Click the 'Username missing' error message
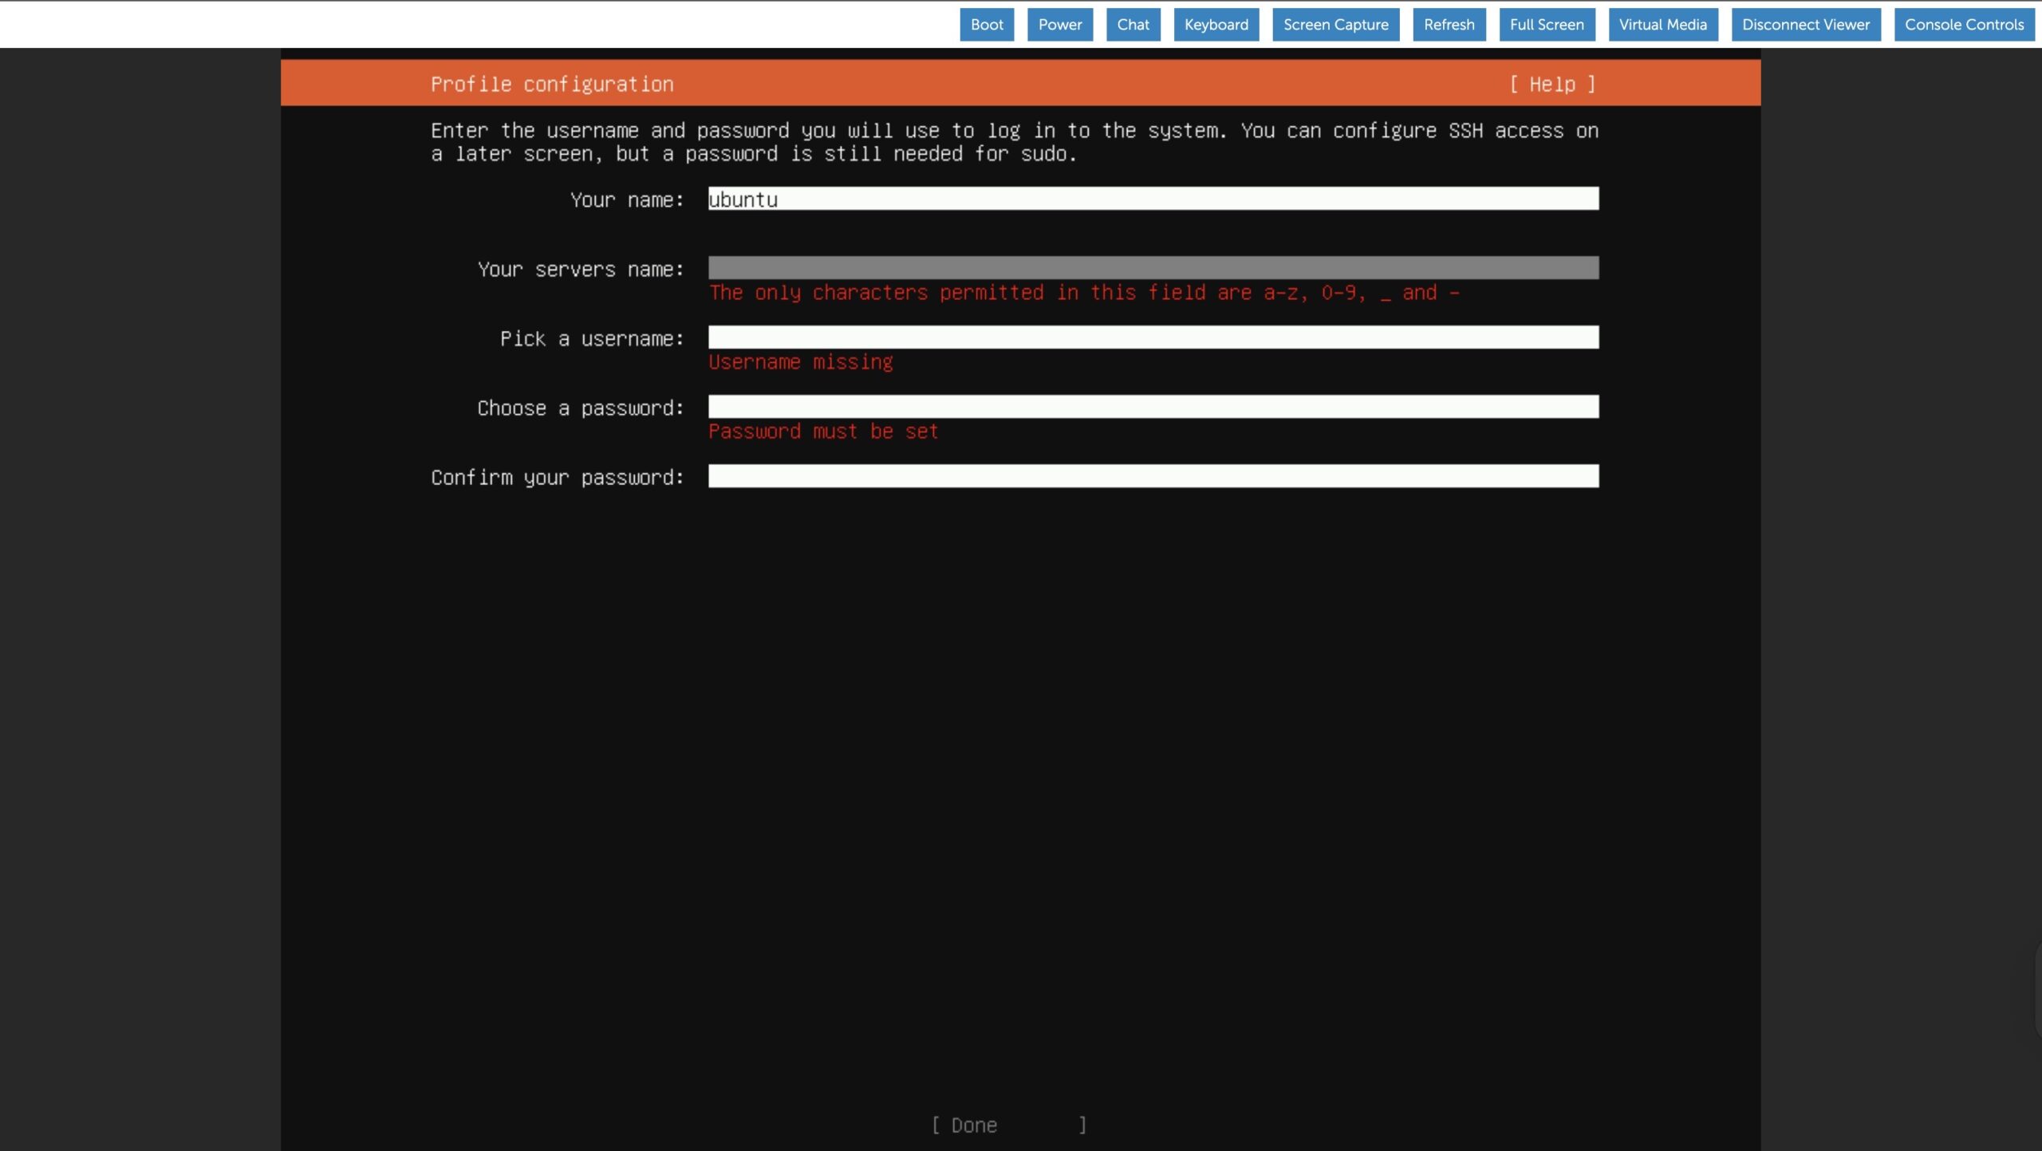 (800, 362)
